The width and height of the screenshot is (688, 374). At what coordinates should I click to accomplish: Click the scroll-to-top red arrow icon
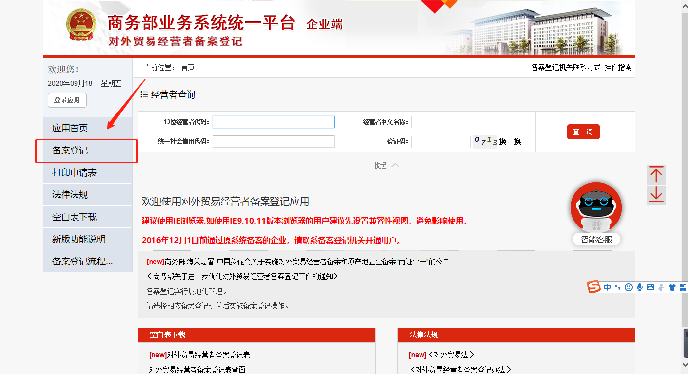(656, 175)
